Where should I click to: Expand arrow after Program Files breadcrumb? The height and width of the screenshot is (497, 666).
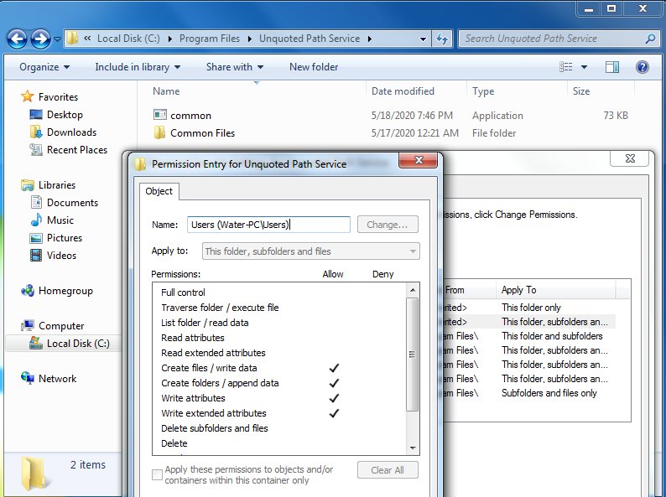(x=250, y=39)
